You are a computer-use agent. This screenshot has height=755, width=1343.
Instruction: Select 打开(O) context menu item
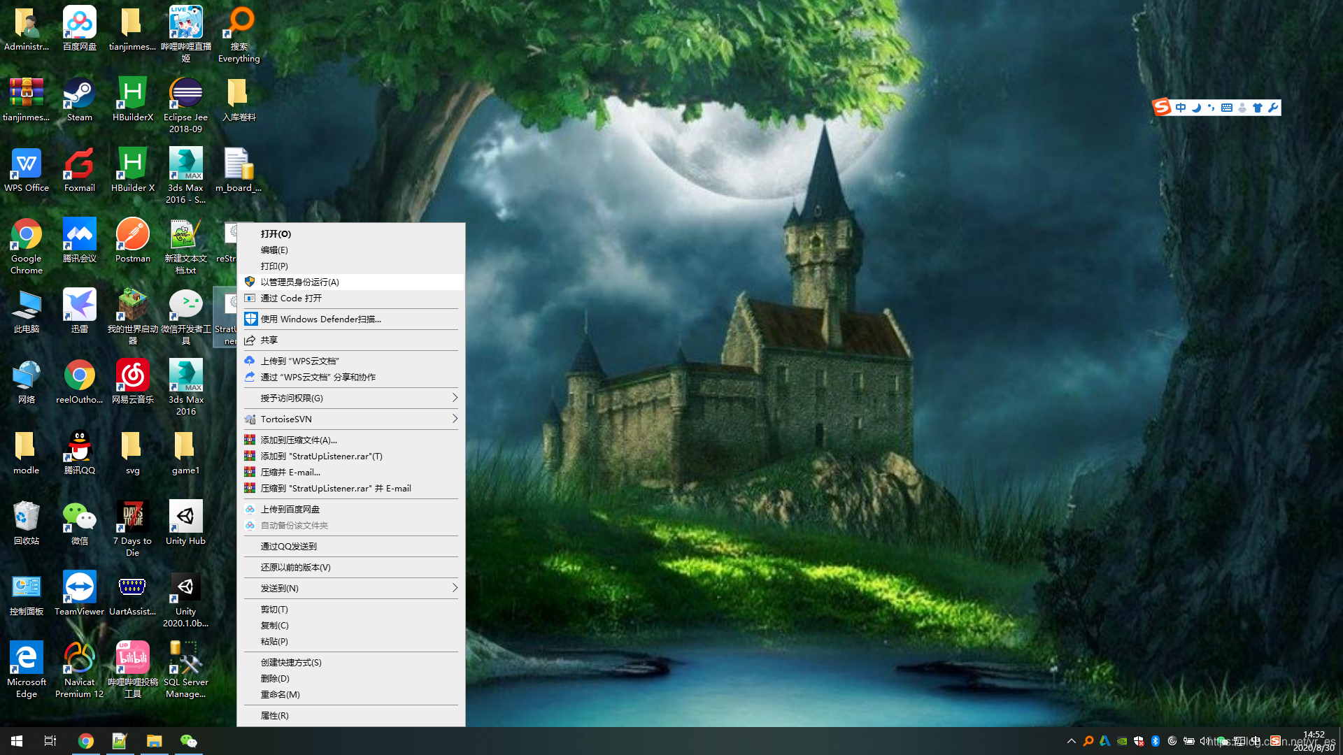pyautogui.click(x=275, y=233)
